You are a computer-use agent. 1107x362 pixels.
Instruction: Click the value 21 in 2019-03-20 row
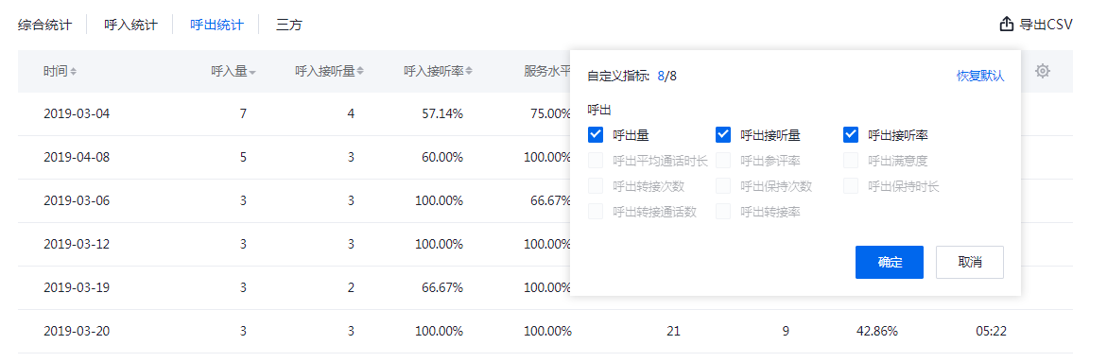tap(673, 331)
